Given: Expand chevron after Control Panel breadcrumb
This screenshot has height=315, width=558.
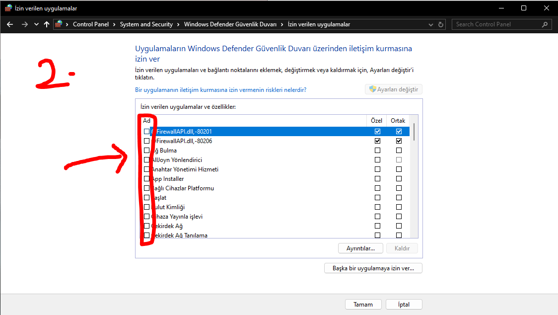Looking at the screenshot, I should click(114, 24).
